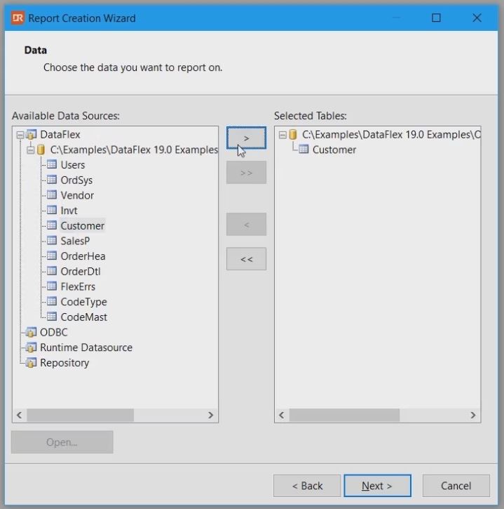Screen dimensions: 504x509
Task: Click the ODBC data source icon
Action: tap(31, 333)
